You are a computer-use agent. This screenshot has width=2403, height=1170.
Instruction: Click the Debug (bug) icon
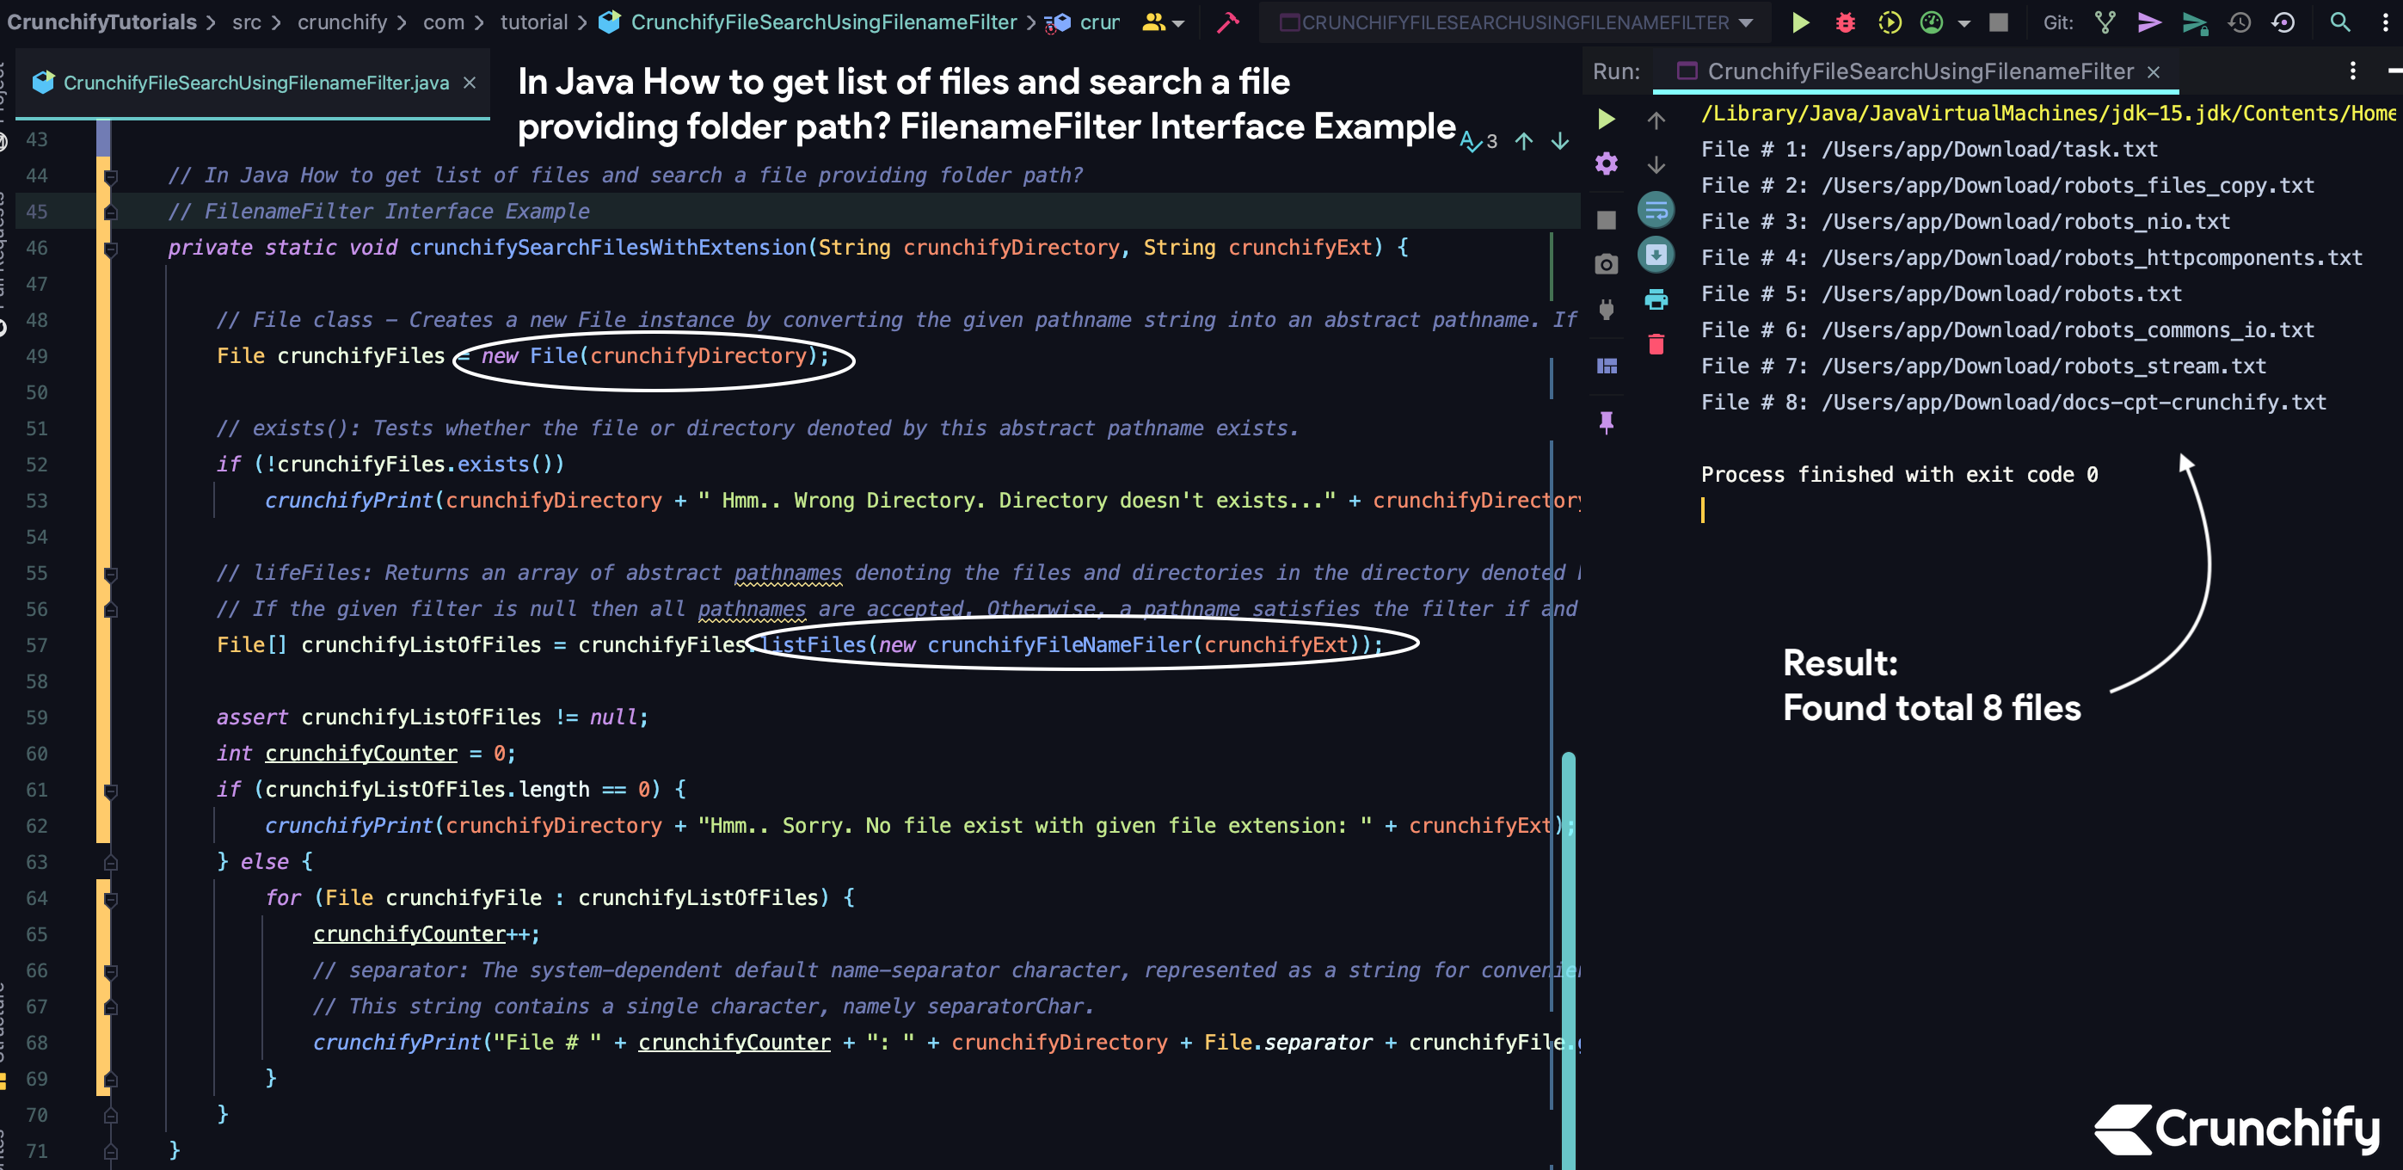[1845, 22]
